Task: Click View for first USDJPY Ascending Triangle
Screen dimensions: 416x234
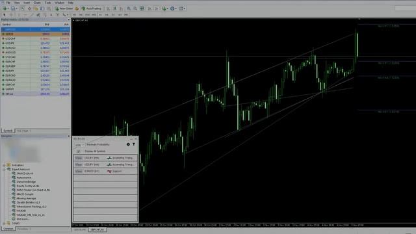Action: click(x=78, y=158)
